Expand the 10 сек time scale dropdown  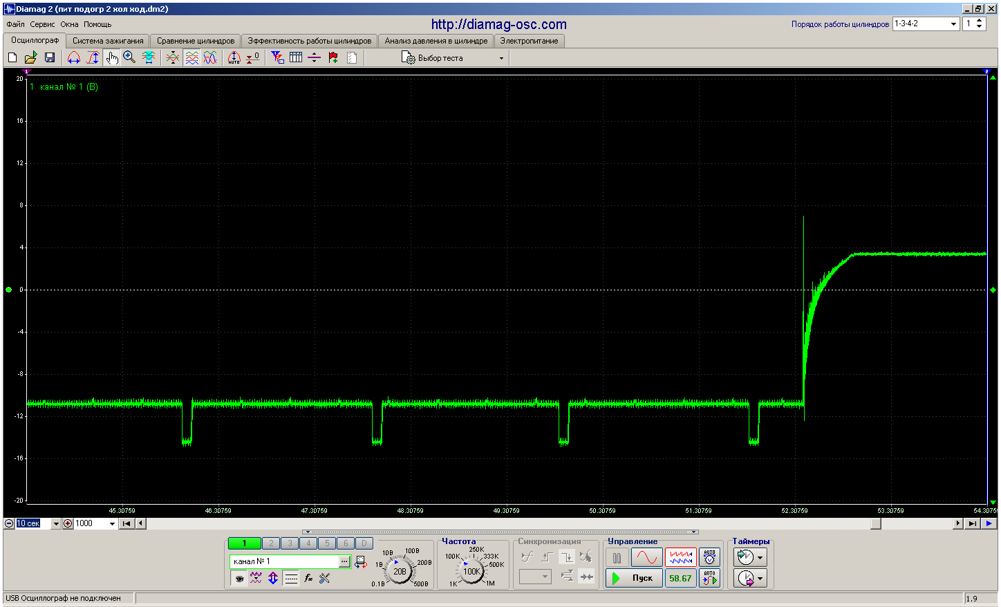click(x=56, y=523)
